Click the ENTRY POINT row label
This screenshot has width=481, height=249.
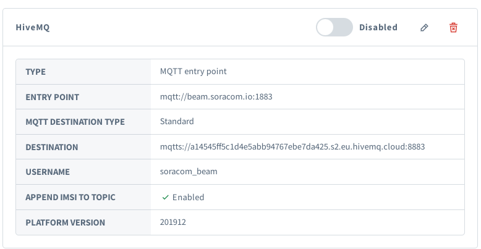(52, 97)
